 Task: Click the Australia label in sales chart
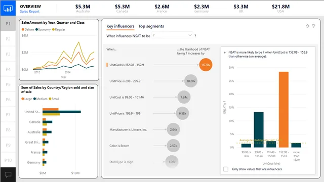point(34,132)
